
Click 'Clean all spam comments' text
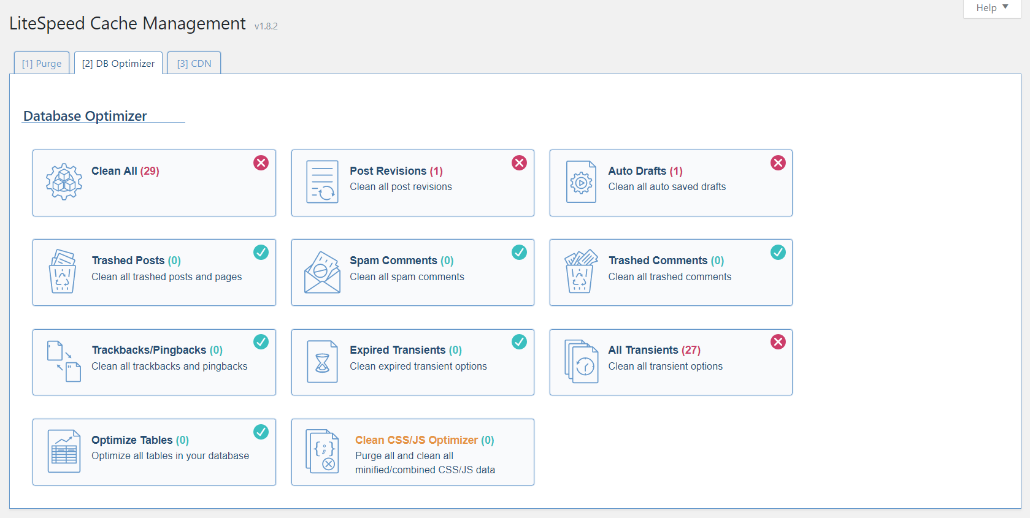[407, 276]
